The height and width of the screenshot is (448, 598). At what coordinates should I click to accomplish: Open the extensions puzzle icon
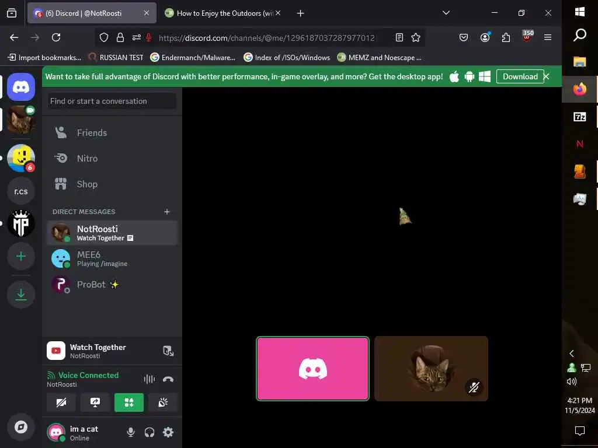(x=506, y=37)
